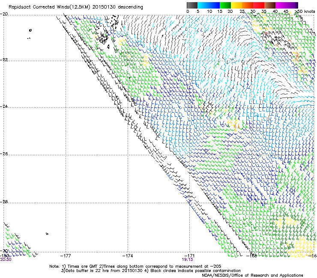Click the -24 latitude axis label
317x278 pixels.
coord(4,106)
